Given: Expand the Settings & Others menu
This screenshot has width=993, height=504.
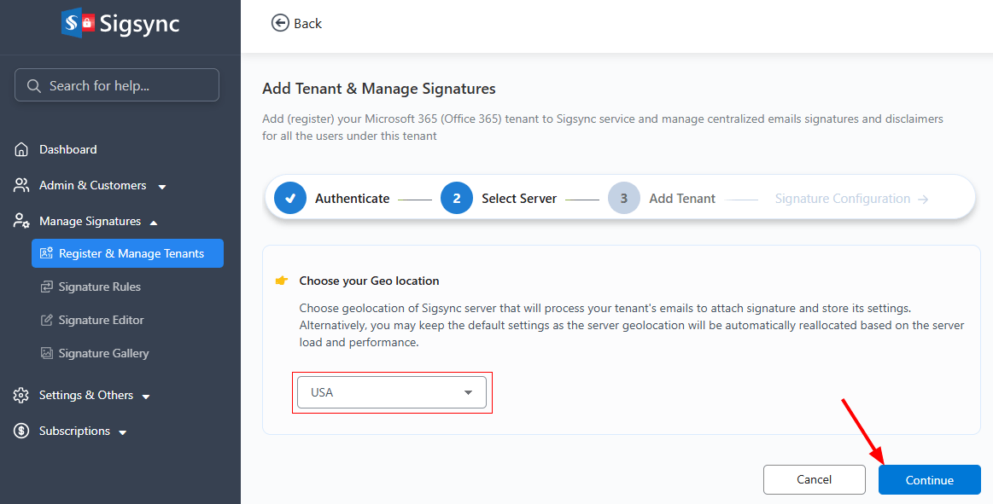Looking at the screenshot, I should click(146, 396).
